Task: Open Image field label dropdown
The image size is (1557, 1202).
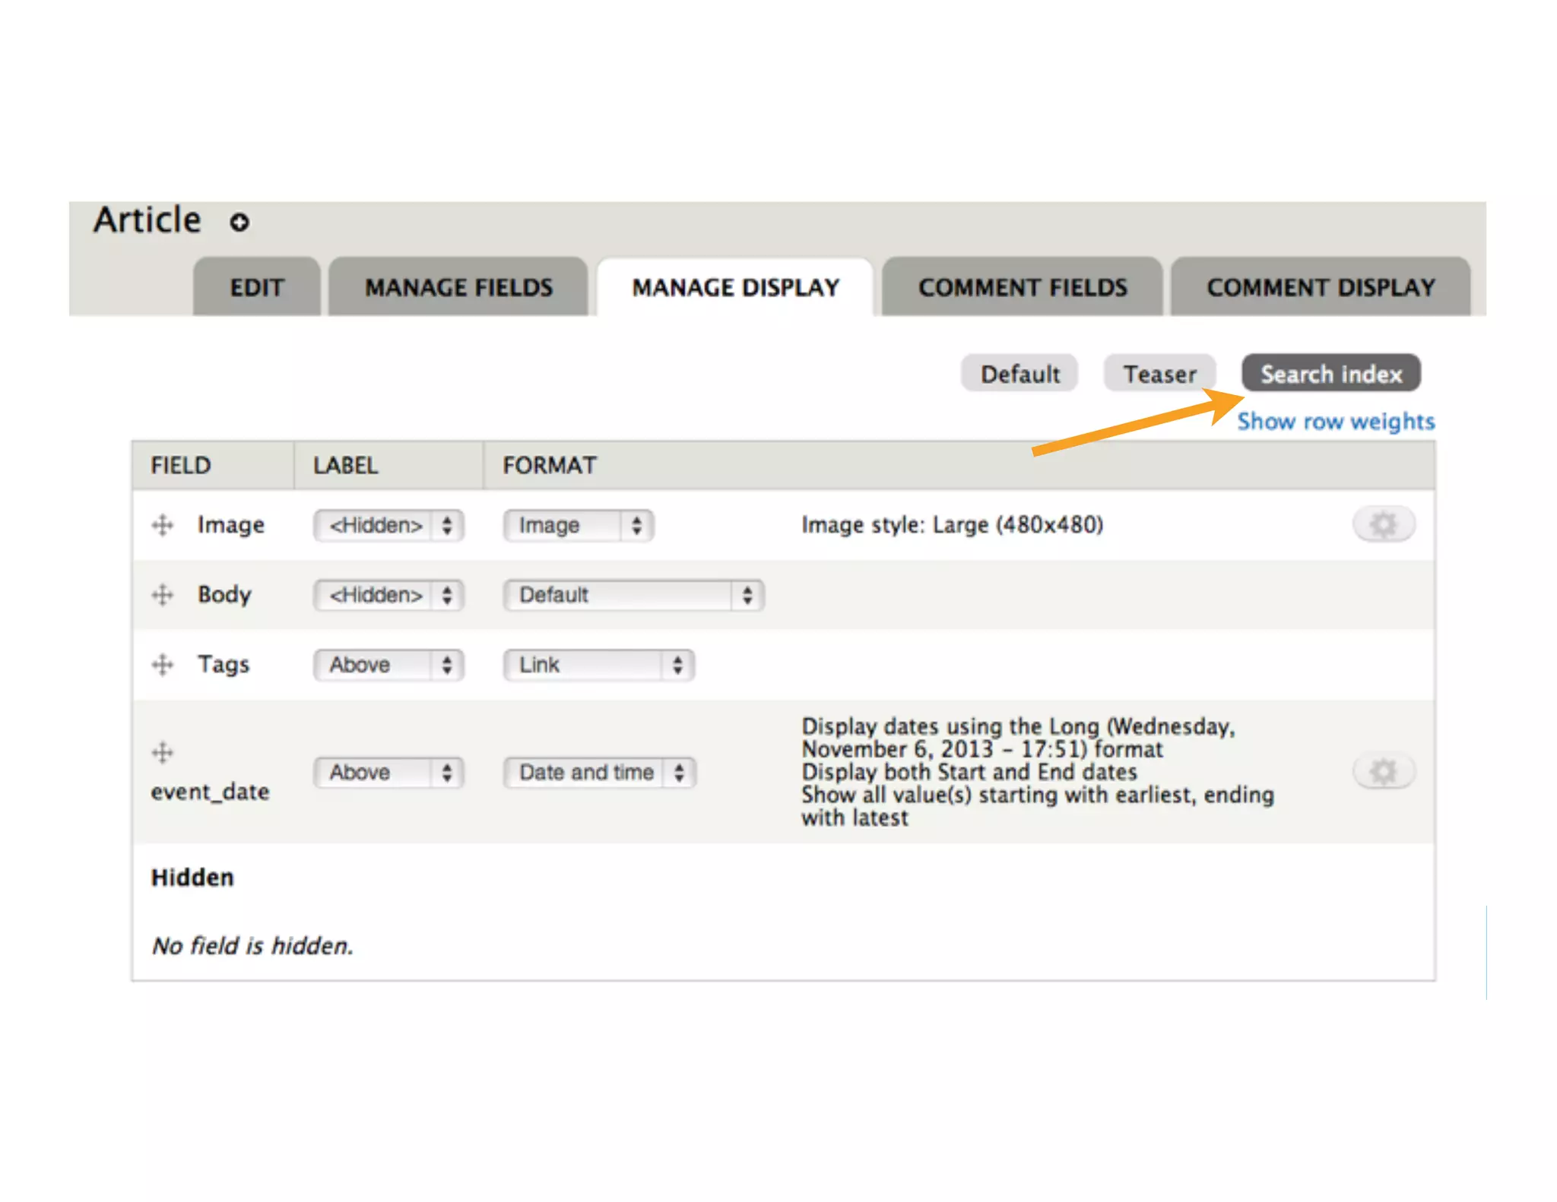Action: 388,526
